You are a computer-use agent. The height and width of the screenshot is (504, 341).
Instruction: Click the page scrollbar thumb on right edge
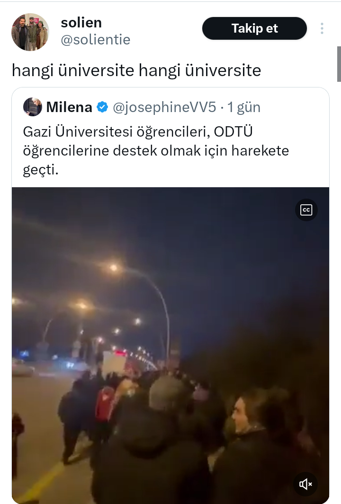339,64
